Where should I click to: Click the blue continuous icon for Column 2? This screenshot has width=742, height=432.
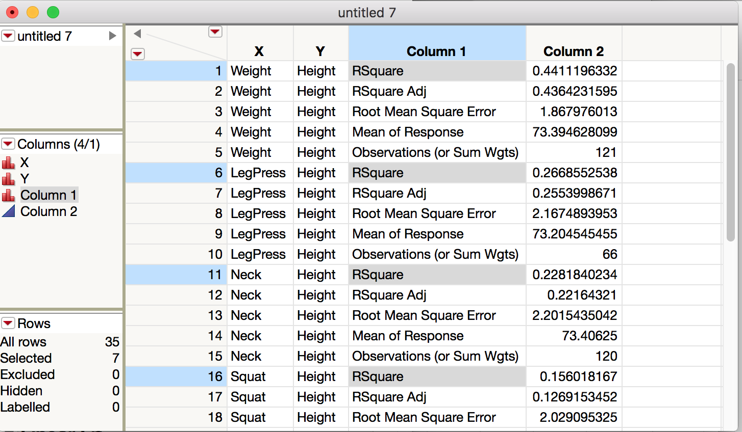[8, 211]
